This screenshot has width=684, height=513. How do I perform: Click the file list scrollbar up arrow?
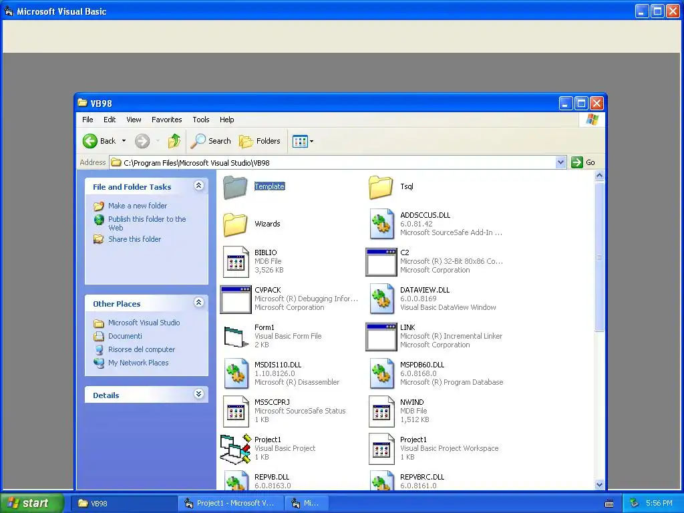click(x=599, y=176)
